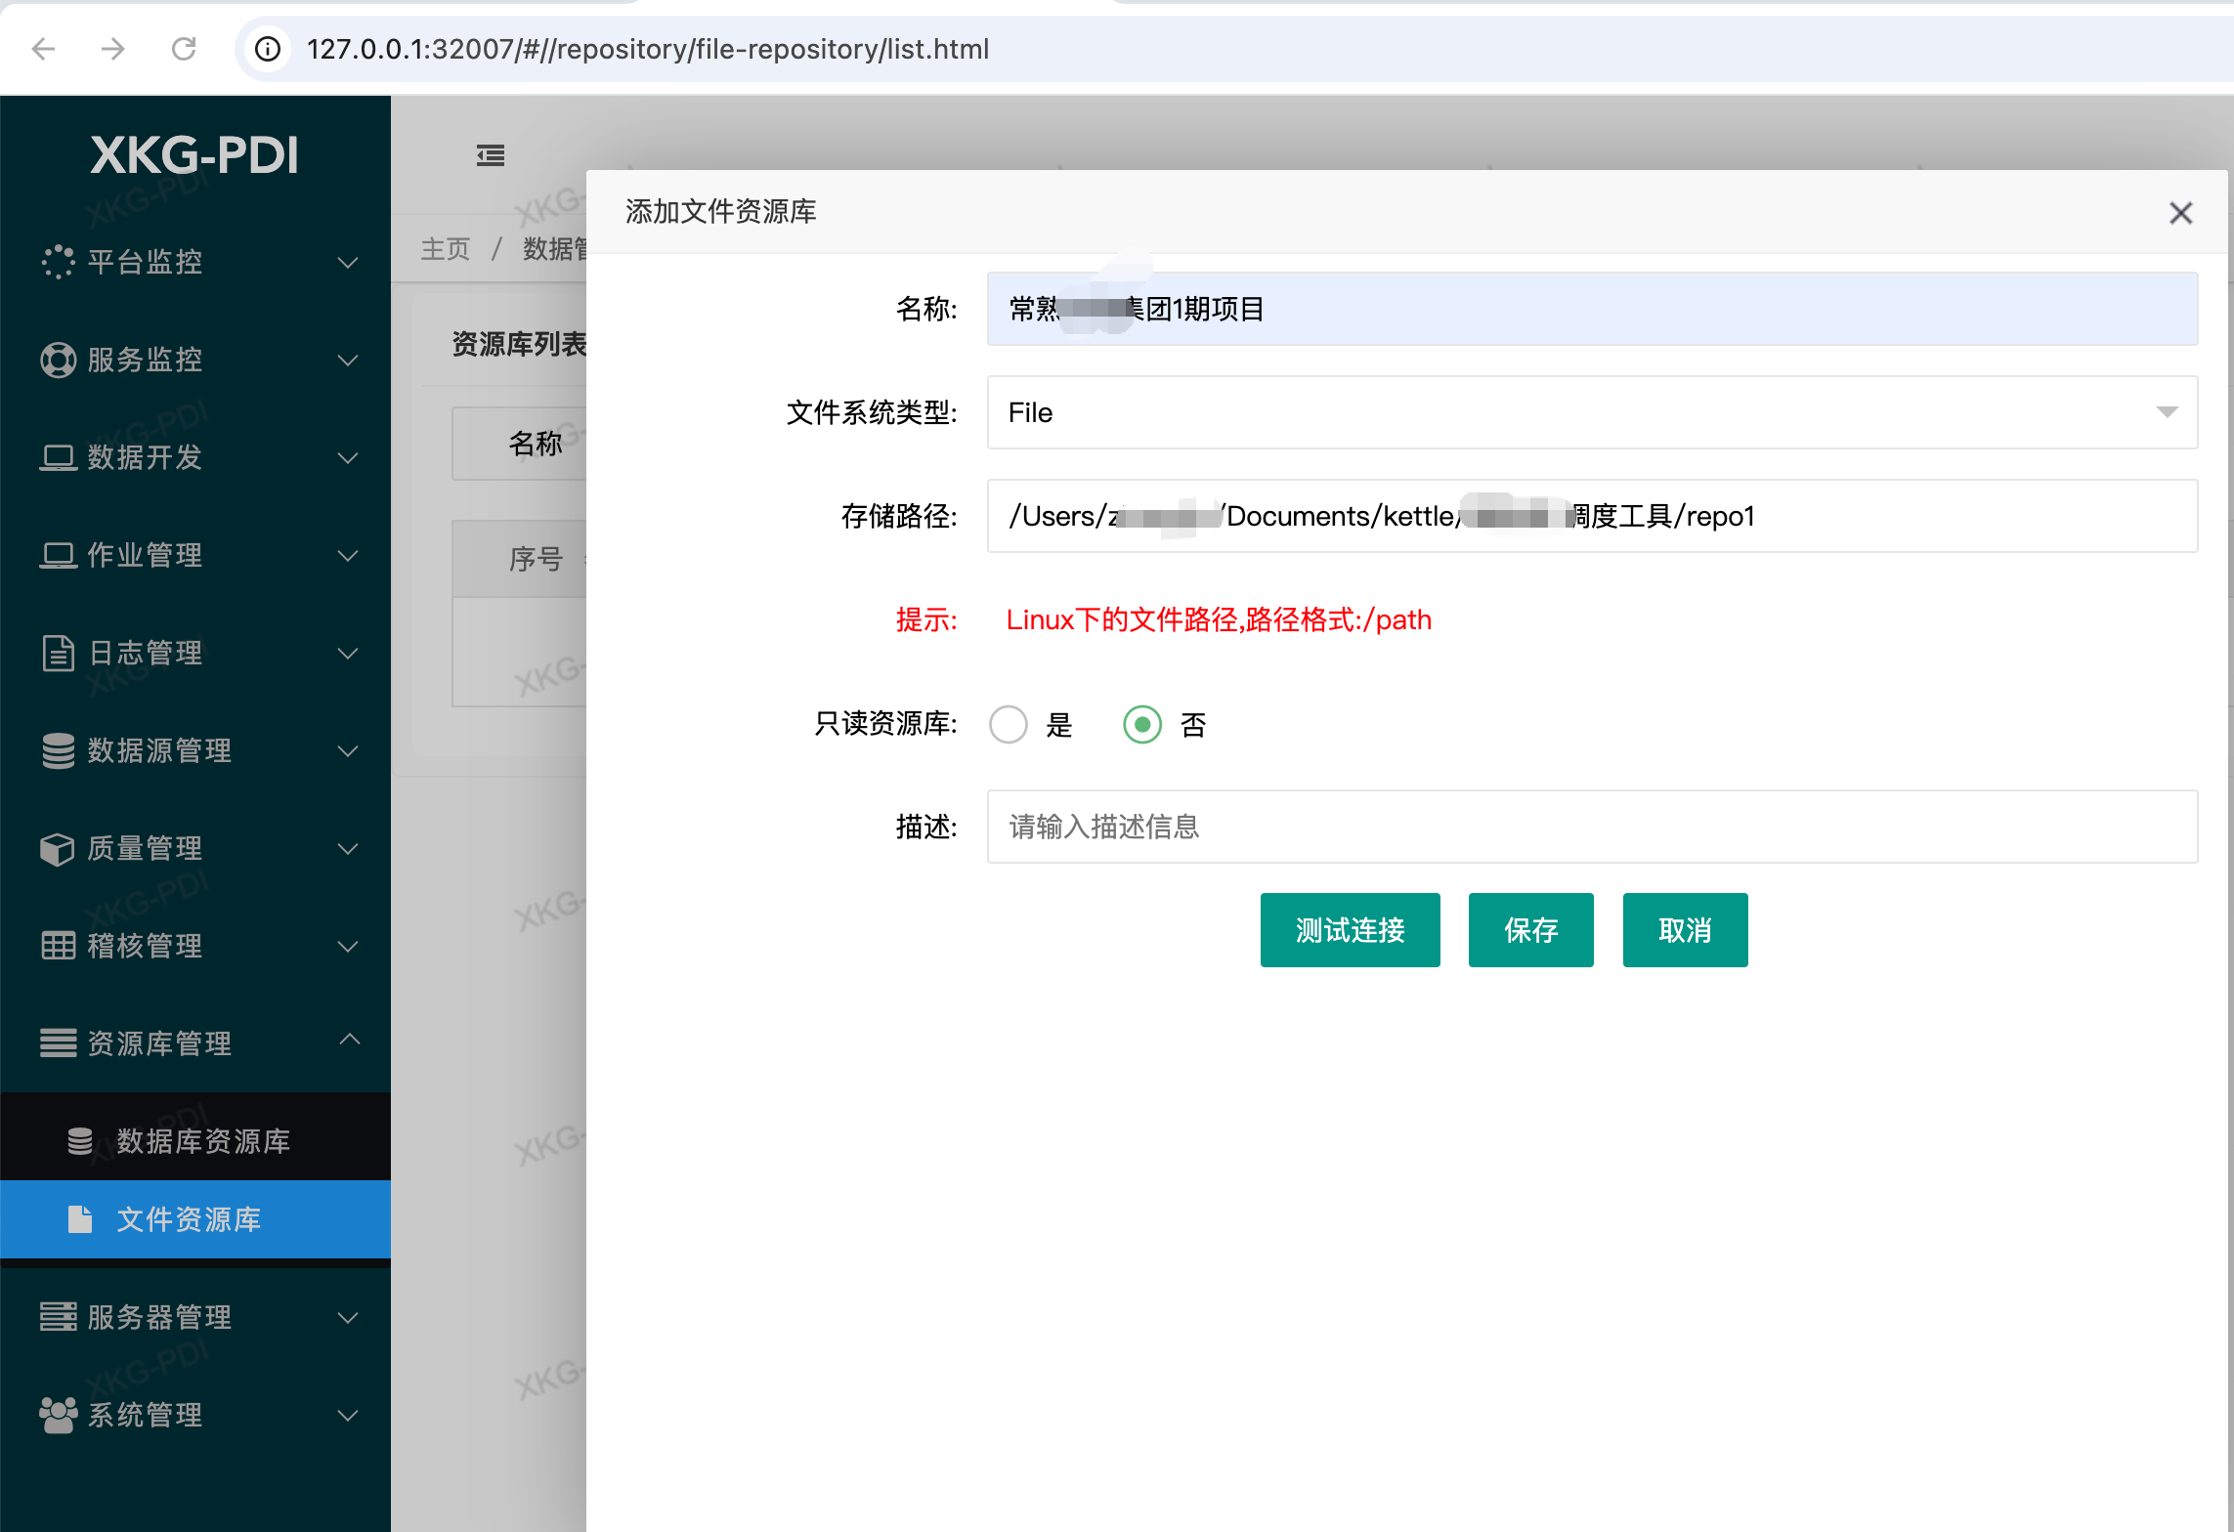The width and height of the screenshot is (2234, 1532).
Task: Click the 测试连接 test connection button
Action: pyautogui.click(x=1350, y=930)
